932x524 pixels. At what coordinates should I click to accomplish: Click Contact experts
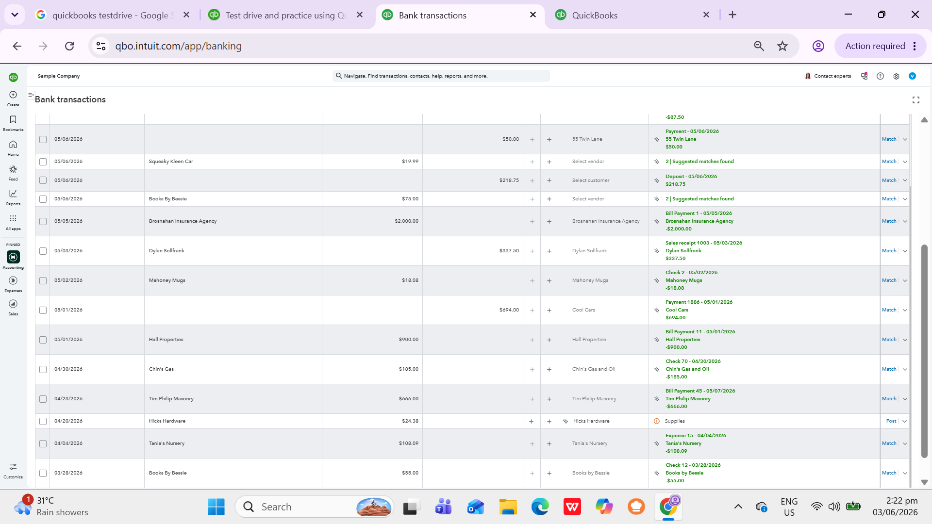click(x=828, y=76)
